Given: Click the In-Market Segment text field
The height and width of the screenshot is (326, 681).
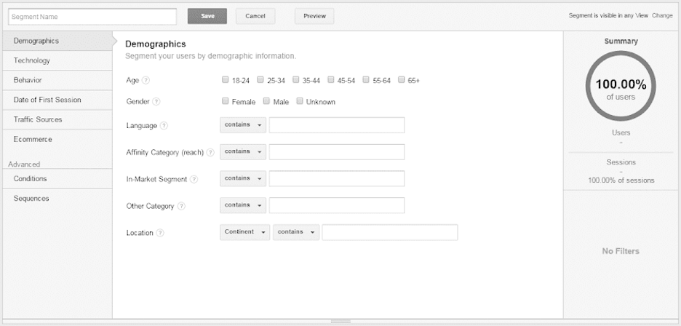Looking at the screenshot, I should pyautogui.click(x=337, y=178).
